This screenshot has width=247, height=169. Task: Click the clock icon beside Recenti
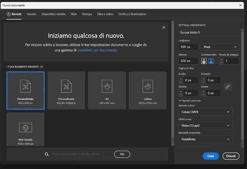click(x=9, y=14)
